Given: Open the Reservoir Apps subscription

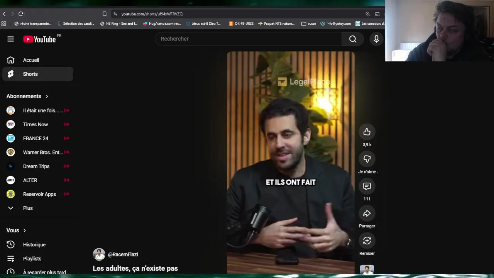Looking at the screenshot, I should 38,194.
